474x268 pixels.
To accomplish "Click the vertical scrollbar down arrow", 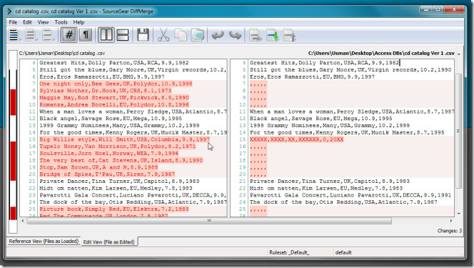I will [x=459, y=214].
